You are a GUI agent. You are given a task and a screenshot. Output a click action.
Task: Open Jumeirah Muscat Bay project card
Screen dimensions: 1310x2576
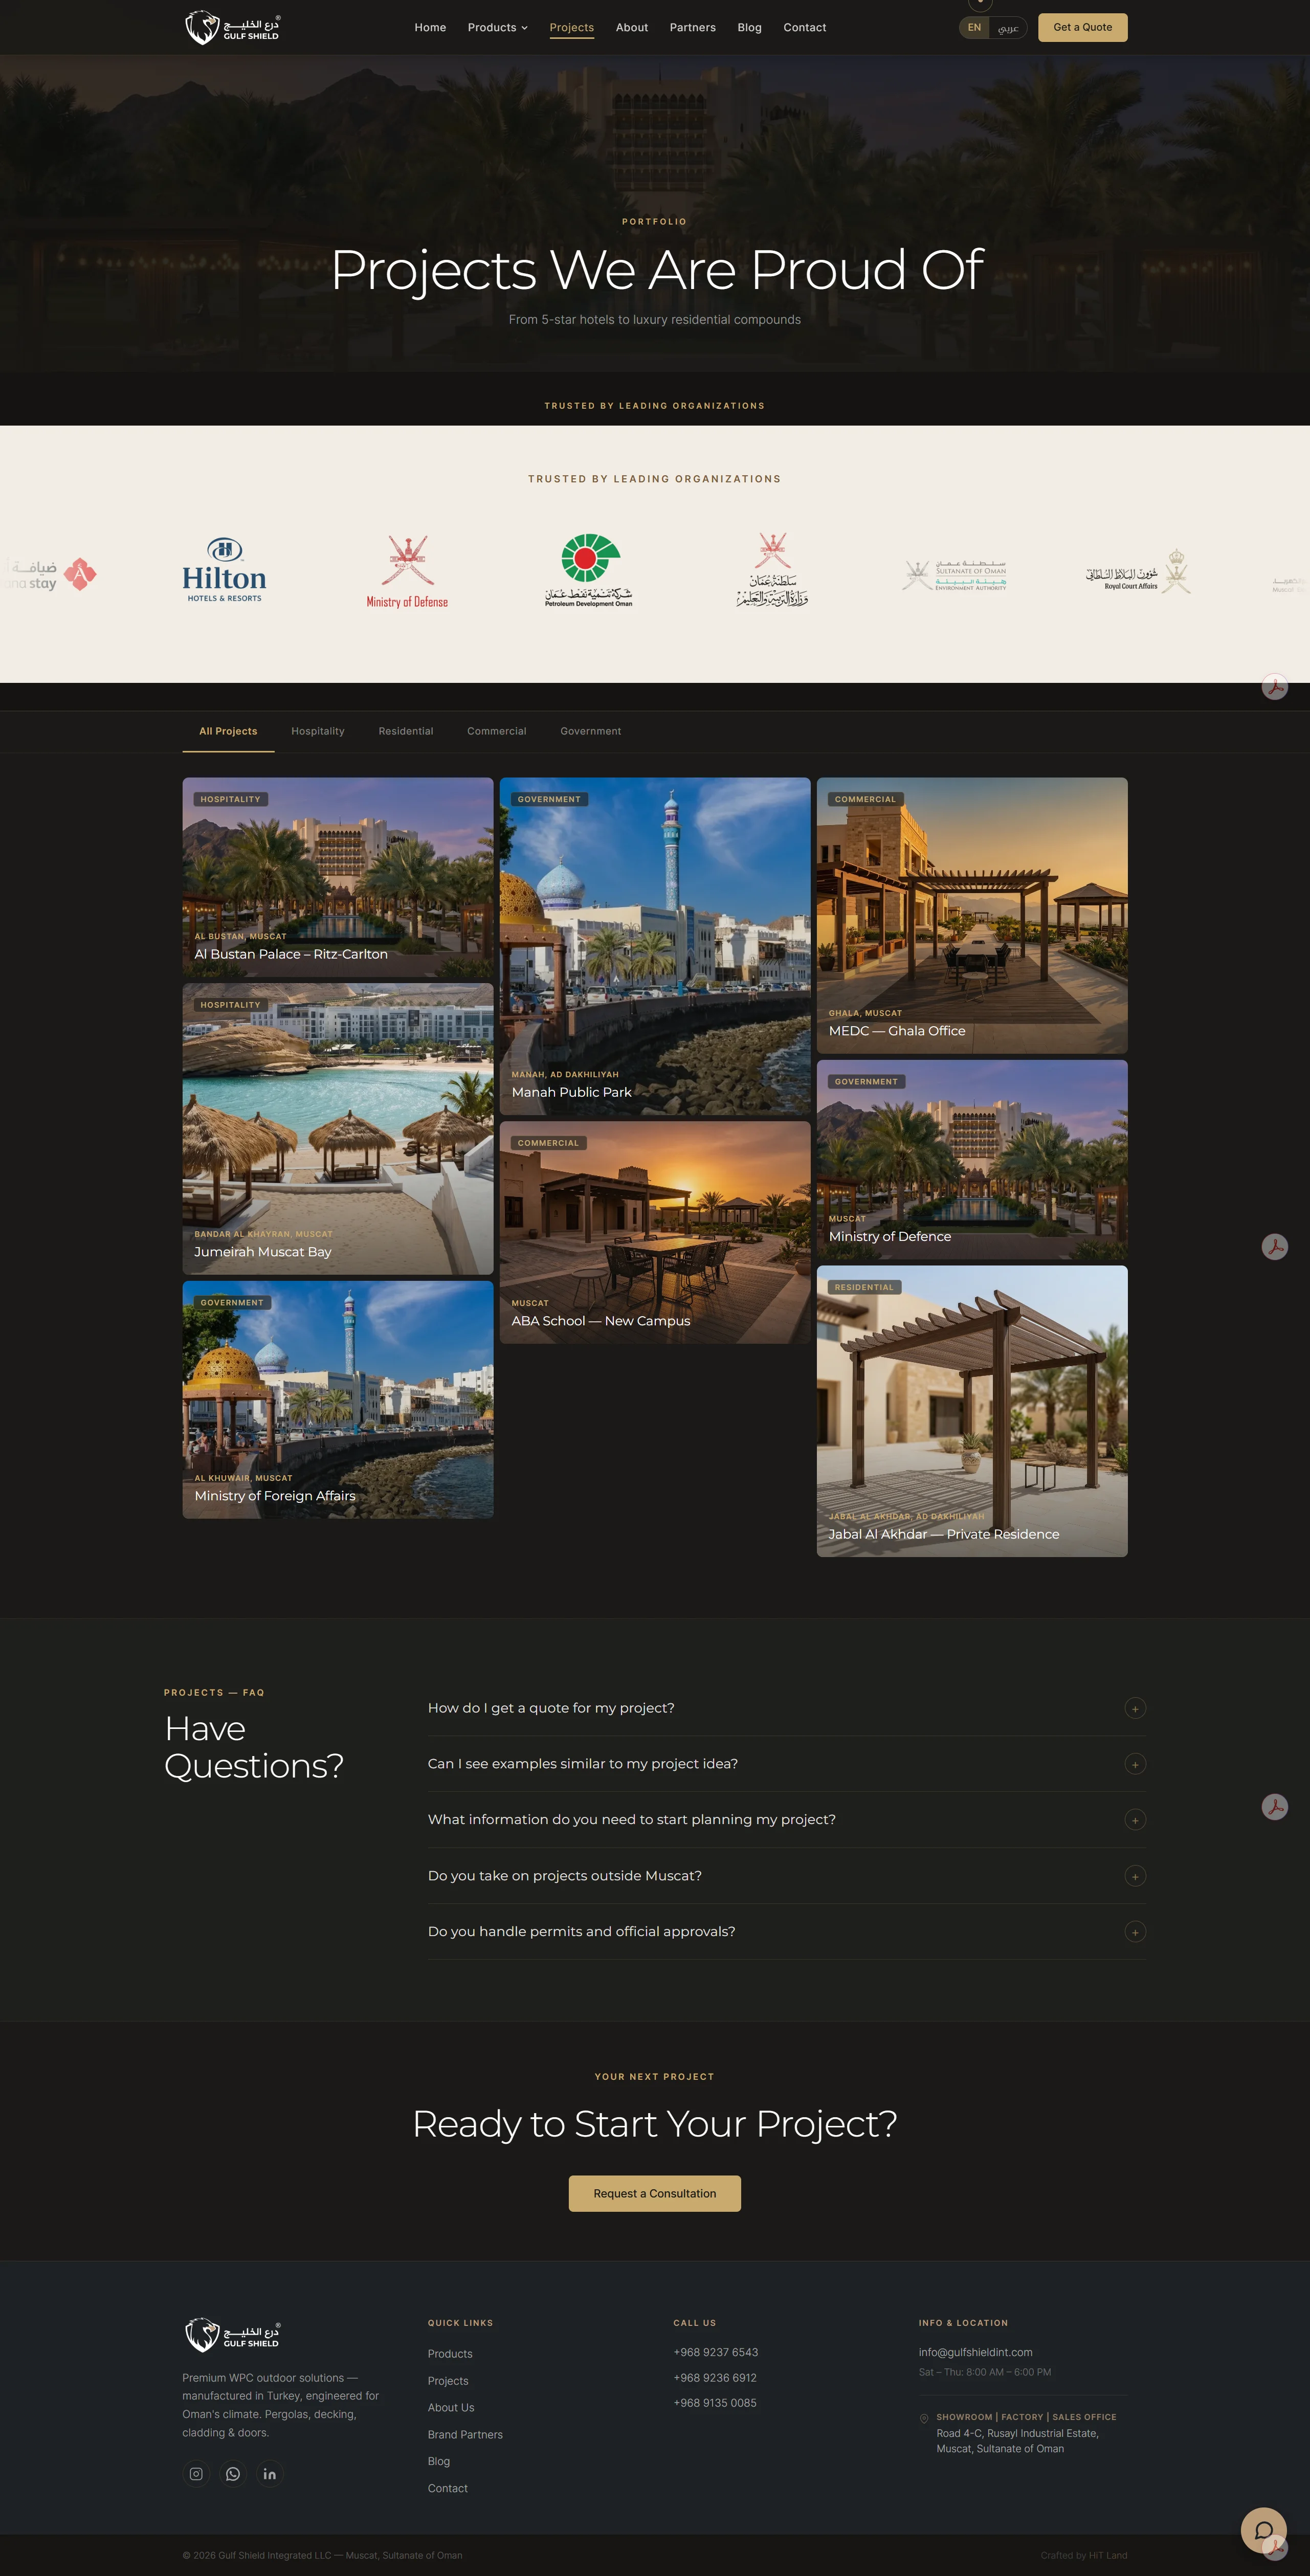tap(338, 1128)
